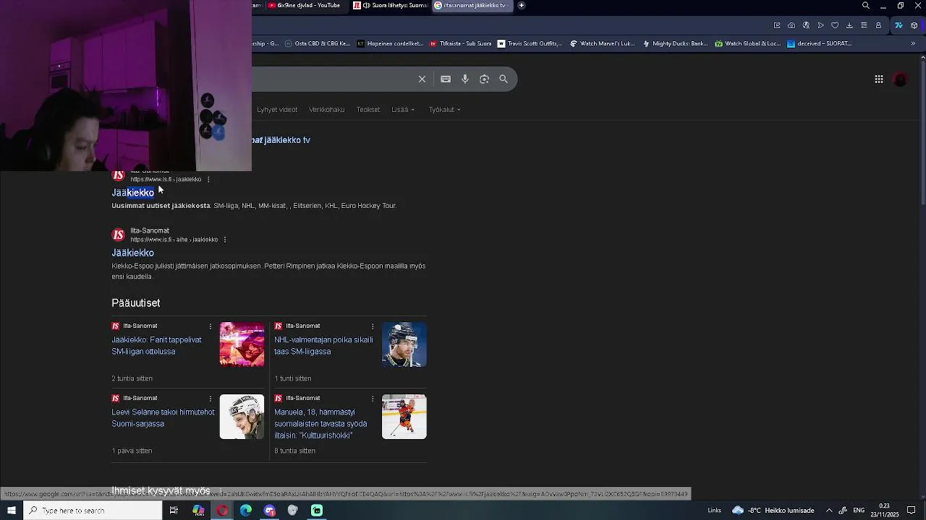Open Task View in the taskbar
The height and width of the screenshot is (520, 926).
(x=174, y=511)
